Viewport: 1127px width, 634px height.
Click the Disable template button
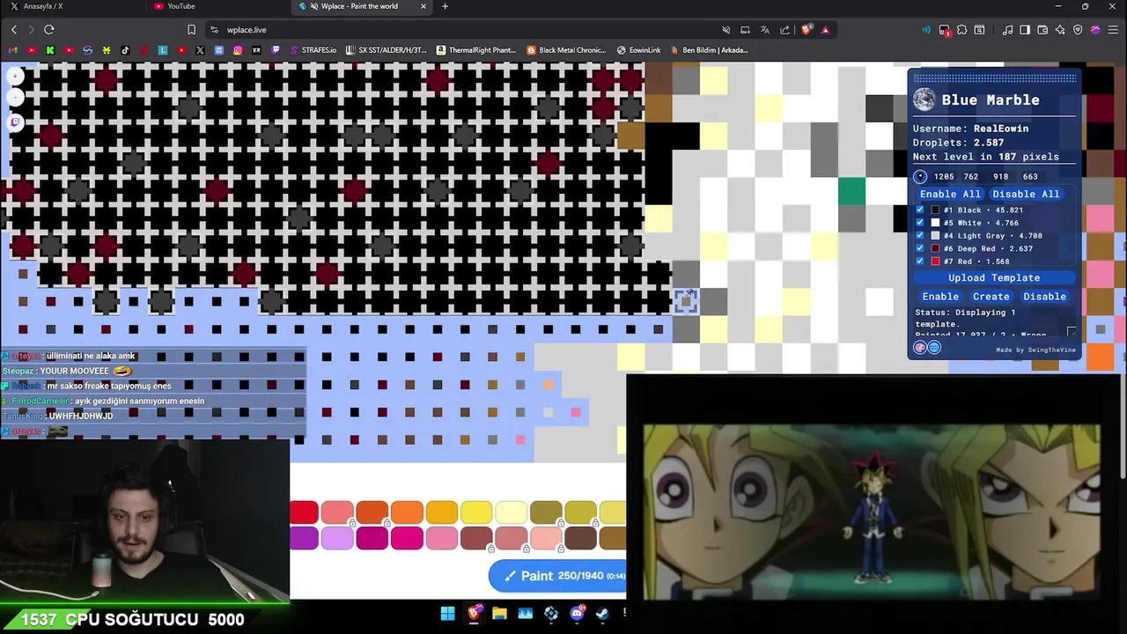click(1044, 297)
